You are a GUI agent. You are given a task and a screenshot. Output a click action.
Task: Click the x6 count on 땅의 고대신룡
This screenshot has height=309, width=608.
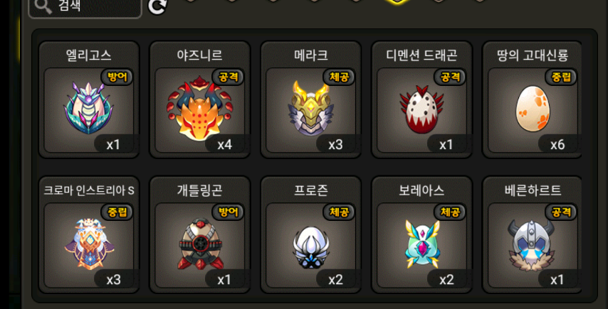(x=557, y=145)
